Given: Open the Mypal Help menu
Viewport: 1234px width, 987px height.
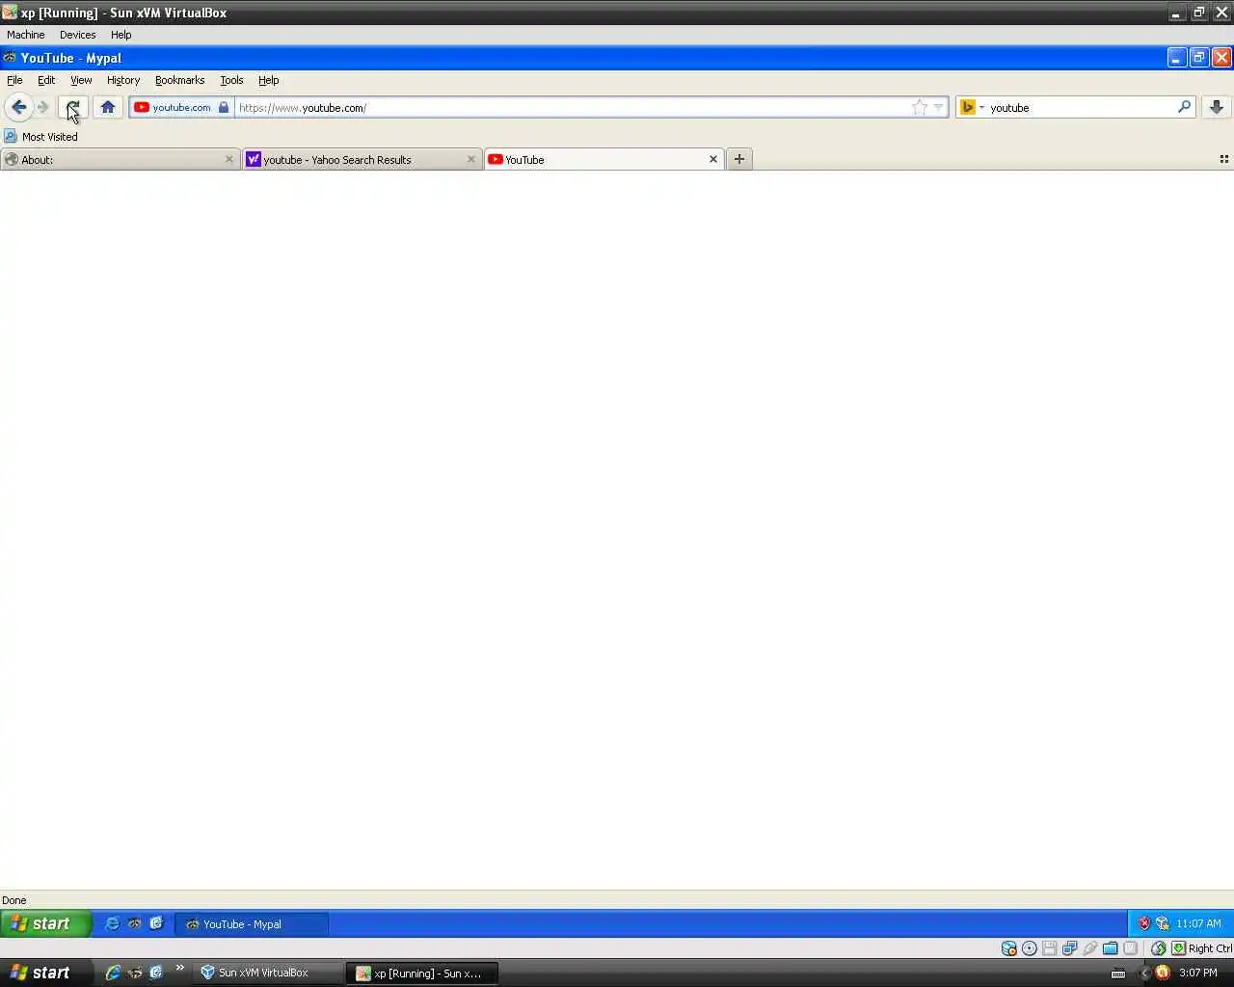Looking at the screenshot, I should (x=269, y=80).
